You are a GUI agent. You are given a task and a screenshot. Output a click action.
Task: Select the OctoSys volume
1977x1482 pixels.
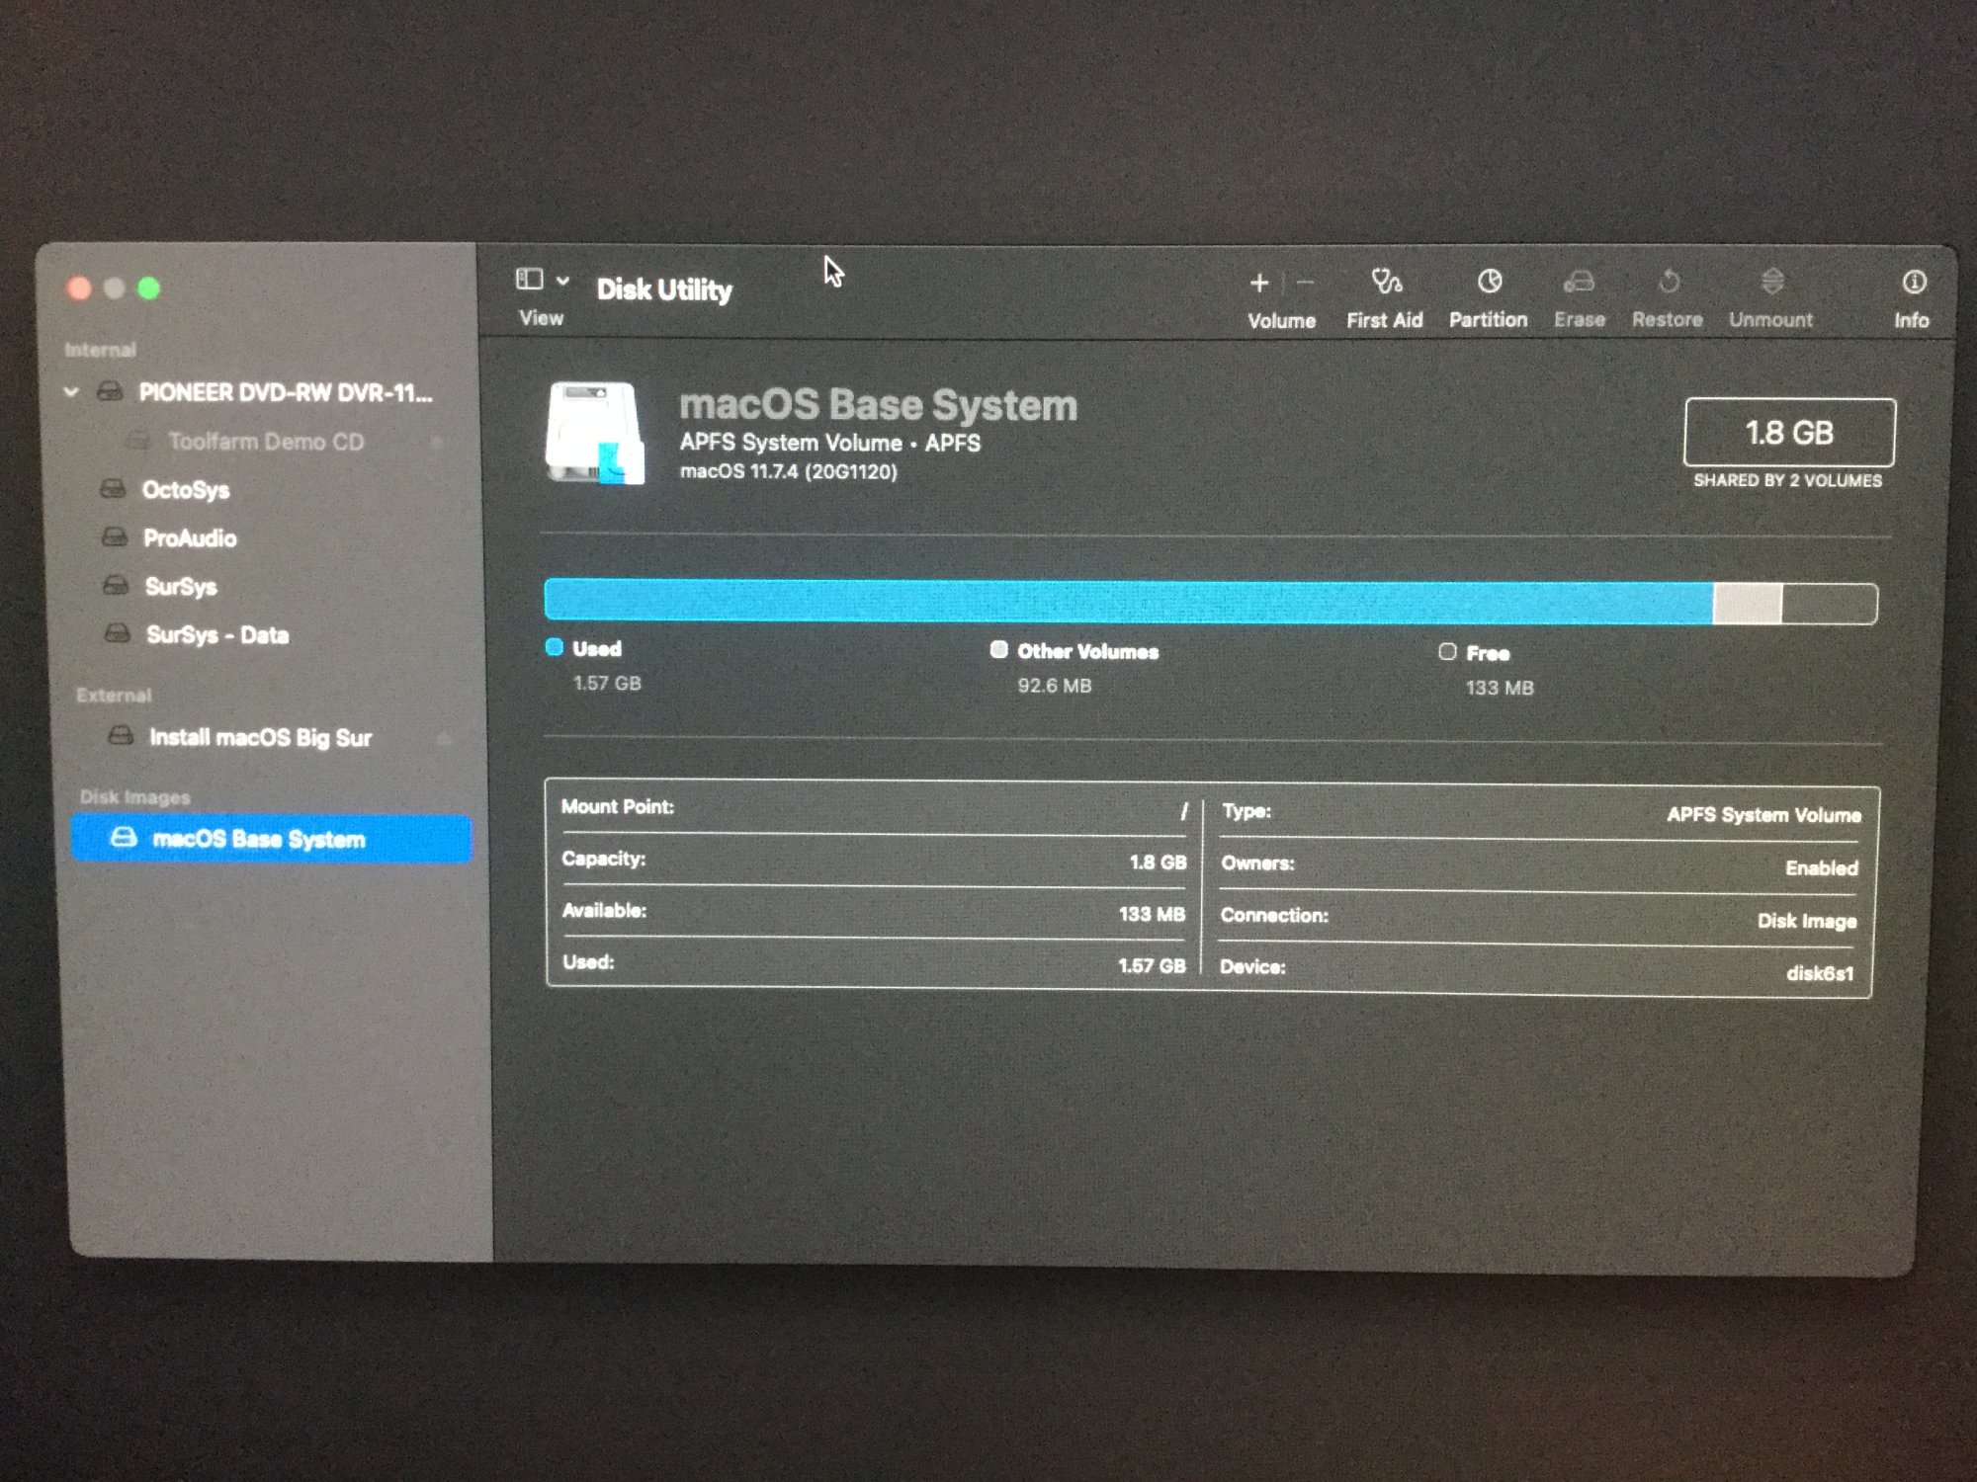(x=185, y=490)
